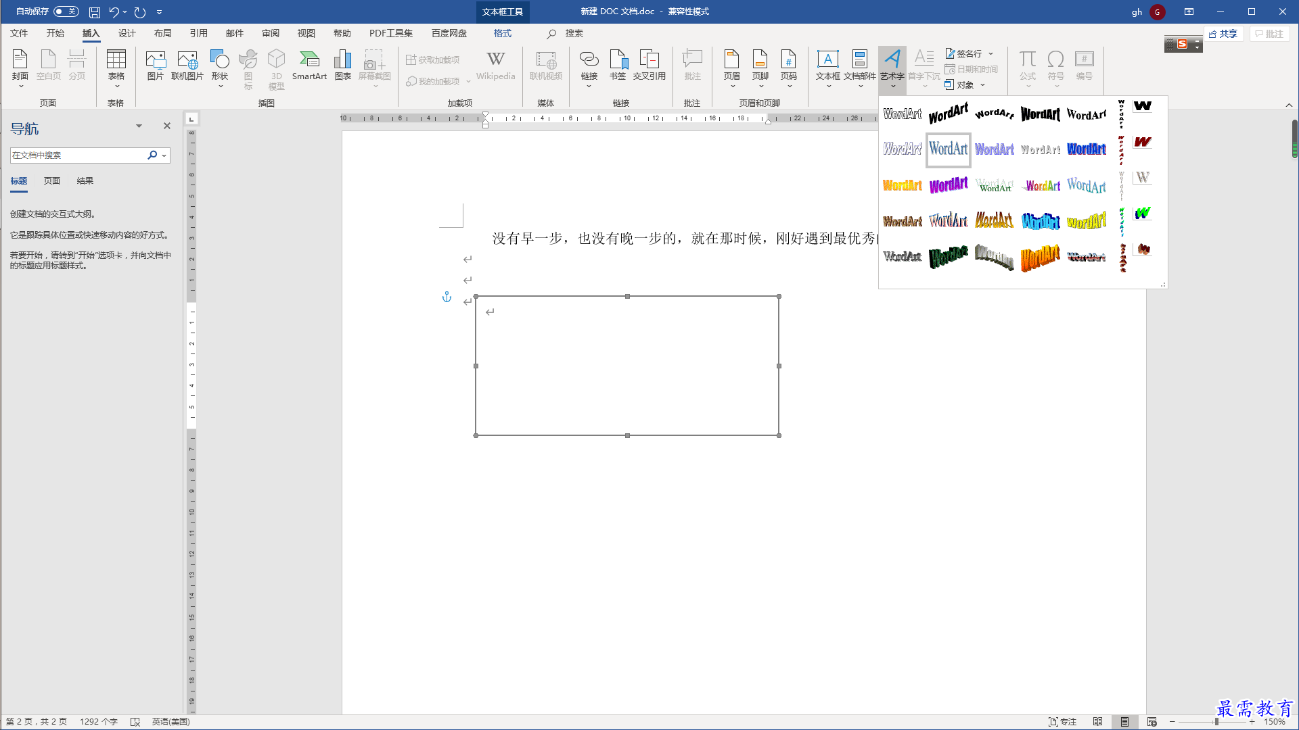The width and height of the screenshot is (1299, 730).
Task: Switch to the Design (设计) tab
Action: (x=127, y=33)
